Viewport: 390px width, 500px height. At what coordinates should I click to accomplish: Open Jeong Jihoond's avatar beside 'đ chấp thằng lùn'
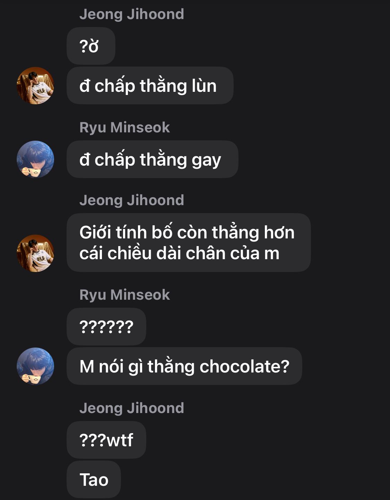(35, 86)
